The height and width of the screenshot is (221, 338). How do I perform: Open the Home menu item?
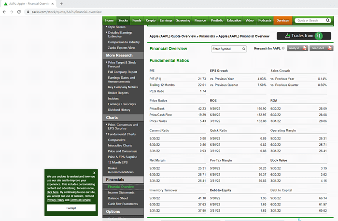109,20
